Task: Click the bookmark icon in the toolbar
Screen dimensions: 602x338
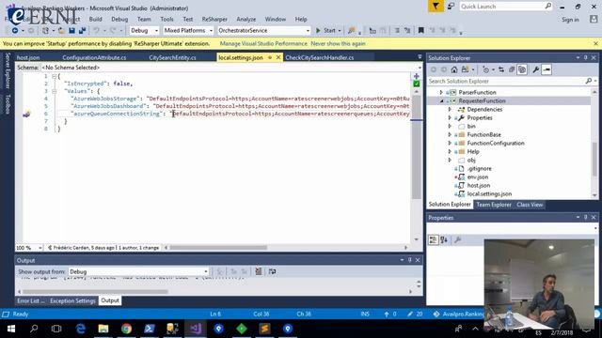Action: tap(421, 30)
